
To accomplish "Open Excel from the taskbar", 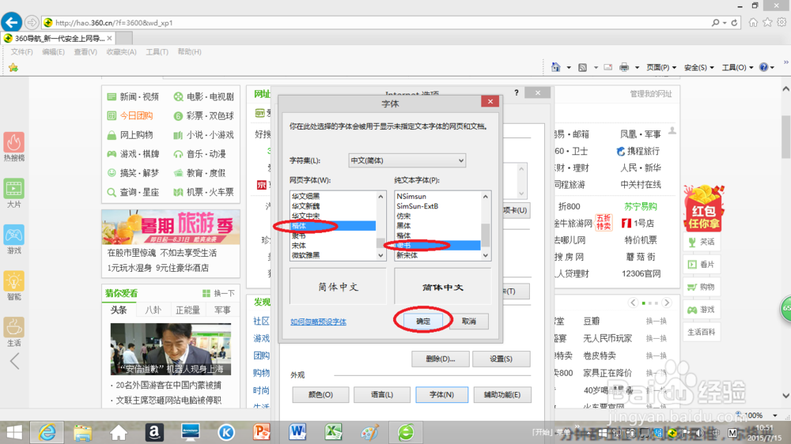I will click(x=334, y=432).
